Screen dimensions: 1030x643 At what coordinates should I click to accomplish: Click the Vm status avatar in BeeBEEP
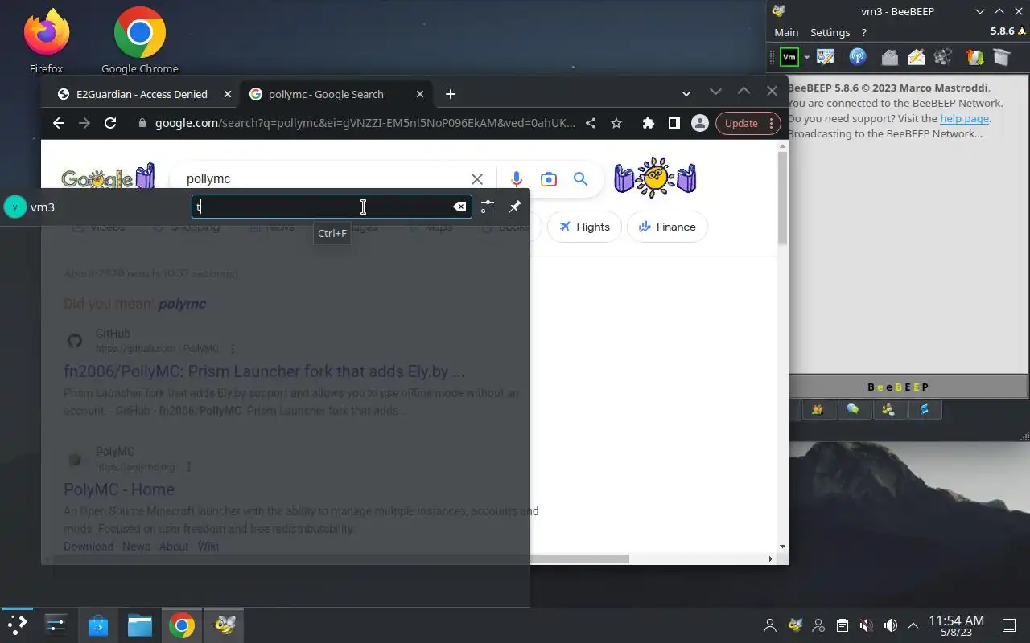point(789,57)
